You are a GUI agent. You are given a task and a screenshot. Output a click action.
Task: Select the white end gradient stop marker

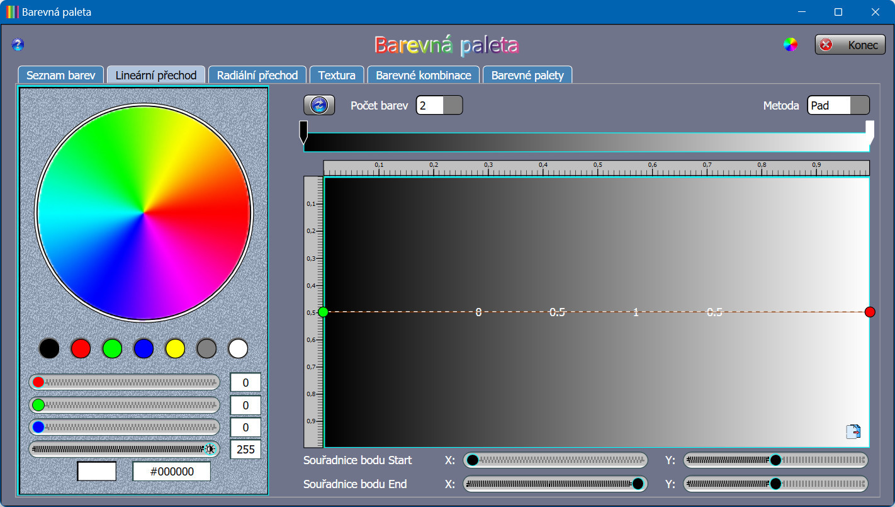pyautogui.click(x=870, y=131)
